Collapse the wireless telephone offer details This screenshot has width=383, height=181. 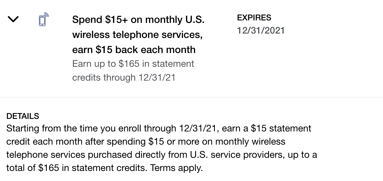click(x=13, y=19)
